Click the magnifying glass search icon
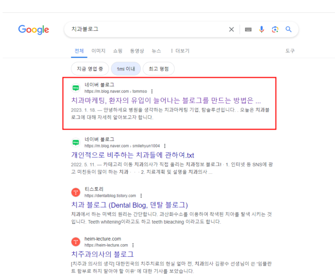The width and height of the screenshot is (335, 280). (x=289, y=29)
